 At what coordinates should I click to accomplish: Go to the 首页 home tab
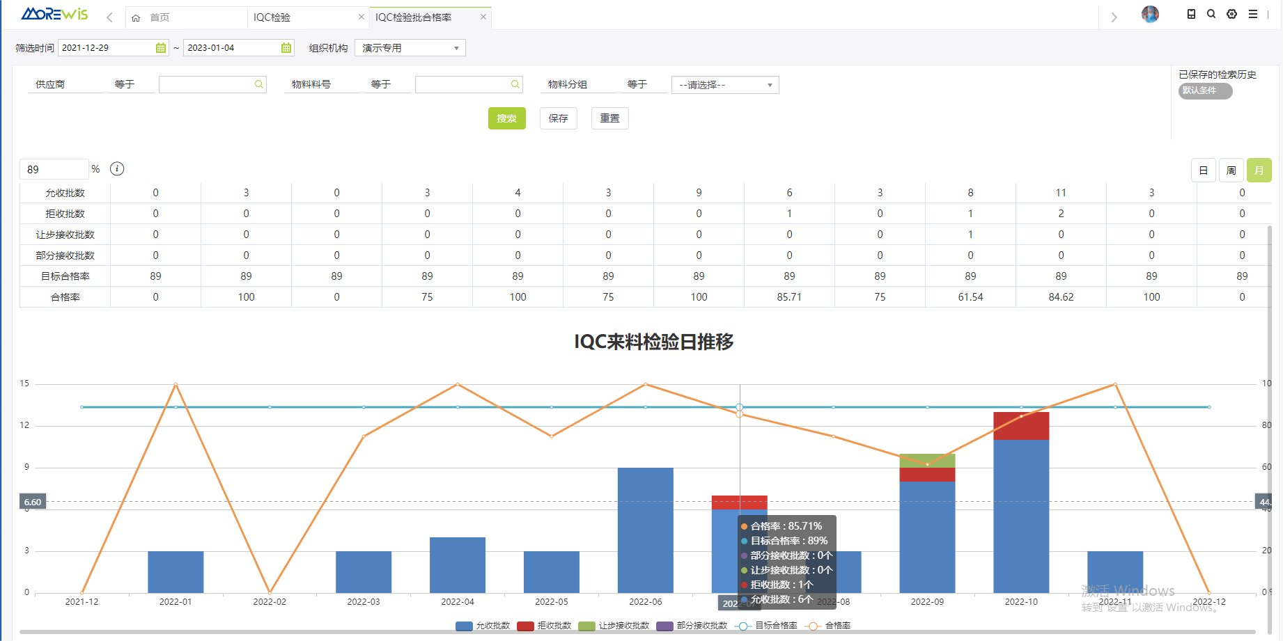(160, 17)
